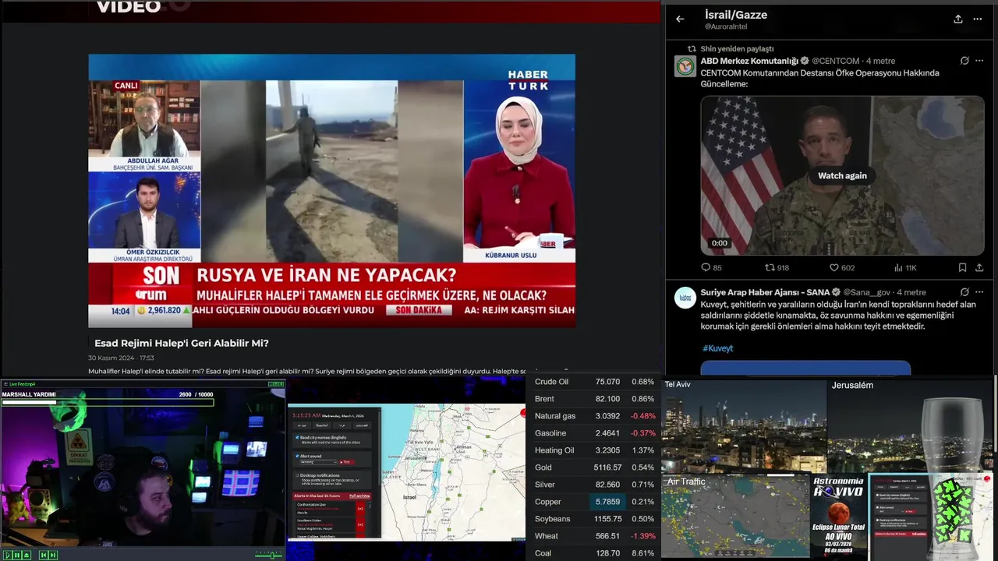Open map icon on Confrontation Line alert

tap(360, 509)
